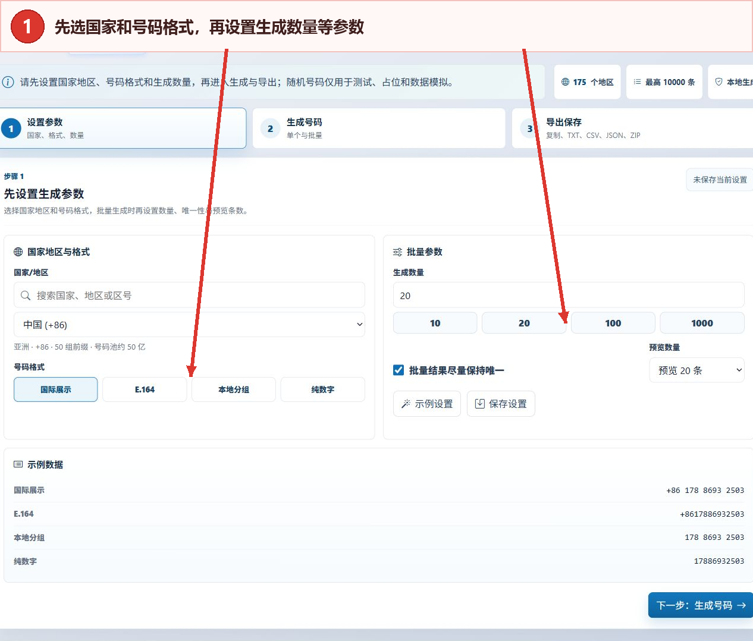Go to step 2 生成号码 tab
This screenshot has width=753, height=641.
point(379,128)
